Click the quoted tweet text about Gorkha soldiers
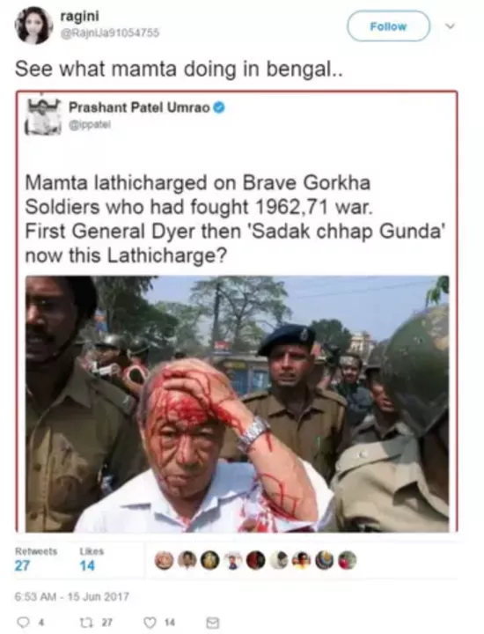This screenshot has width=484, height=634. [x=235, y=219]
